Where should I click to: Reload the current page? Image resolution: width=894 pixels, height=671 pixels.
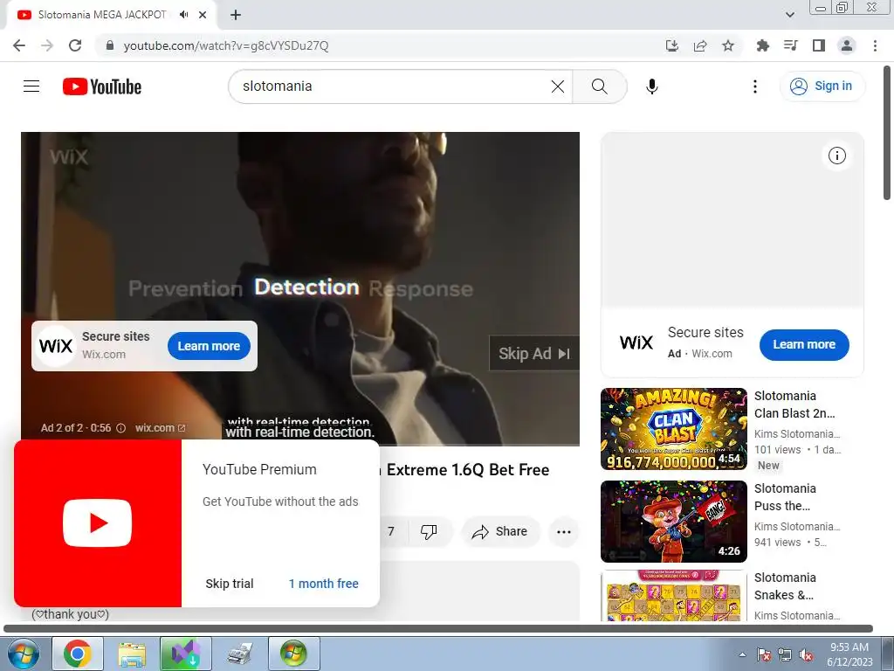(75, 45)
